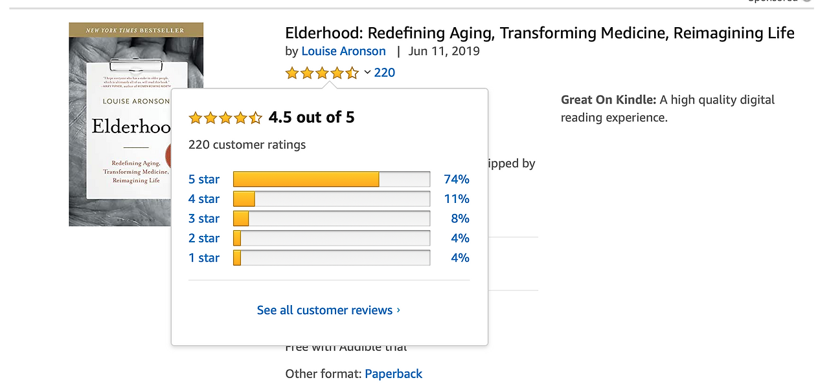Image resolution: width=829 pixels, height=391 pixels.
Task: Click the 2 star label link
Action: 204,238
